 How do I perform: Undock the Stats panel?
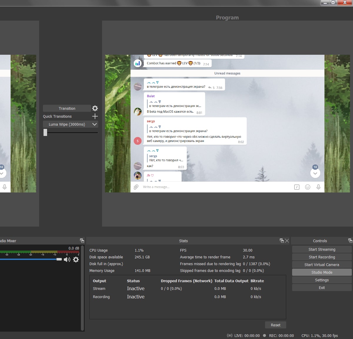282,241
